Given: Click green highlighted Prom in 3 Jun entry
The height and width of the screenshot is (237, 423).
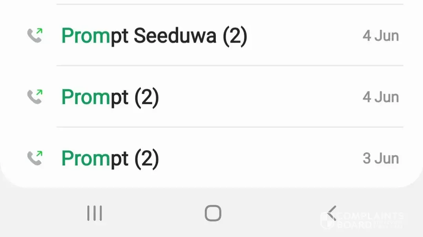Looking at the screenshot, I should click(x=86, y=159).
